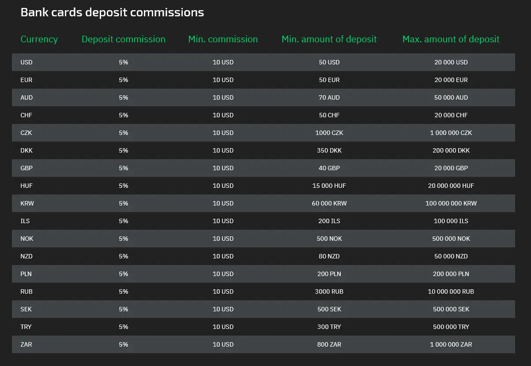Select the '200 ILS' minimum deposit value

pos(329,221)
